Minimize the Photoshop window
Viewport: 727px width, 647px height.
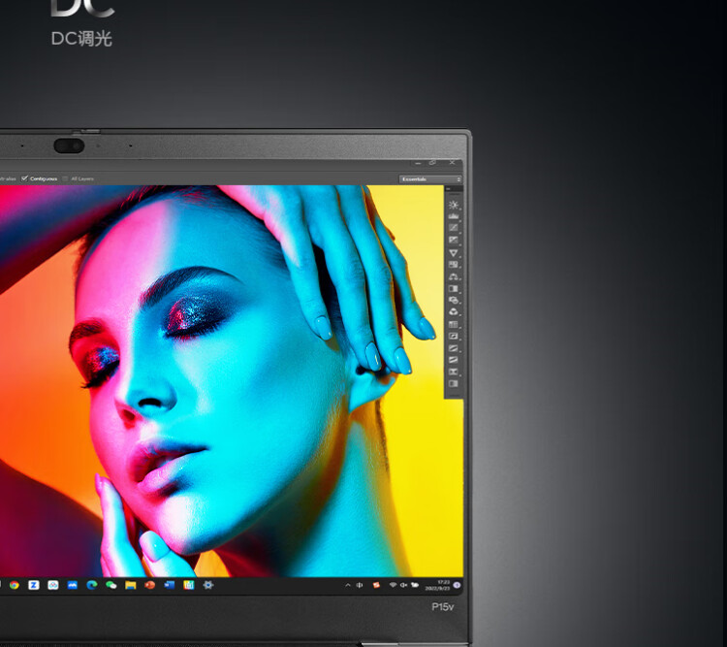pyautogui.click(x=418, y=163)
